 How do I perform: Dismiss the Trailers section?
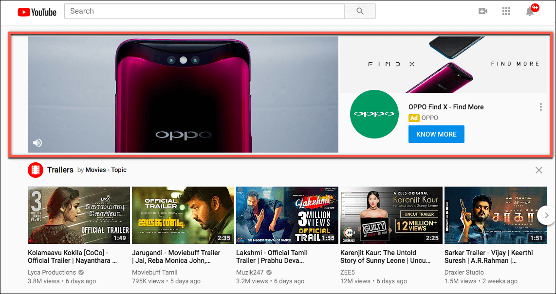(x=539, y=170)
